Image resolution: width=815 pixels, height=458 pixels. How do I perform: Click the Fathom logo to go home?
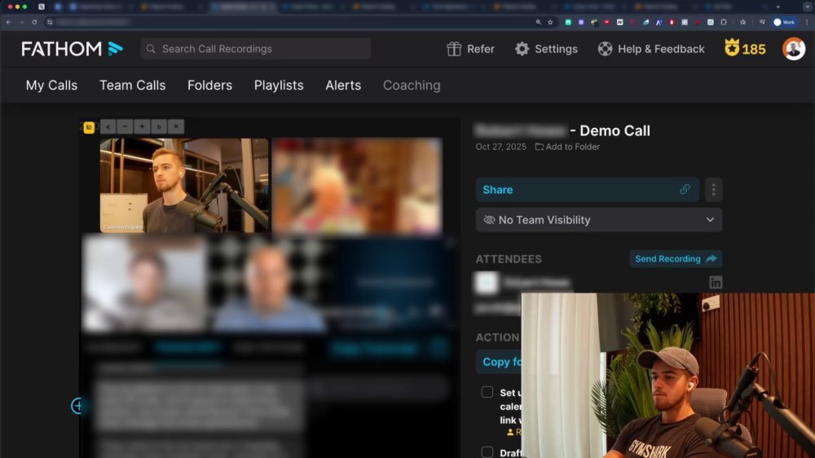(x=72, y=49)
